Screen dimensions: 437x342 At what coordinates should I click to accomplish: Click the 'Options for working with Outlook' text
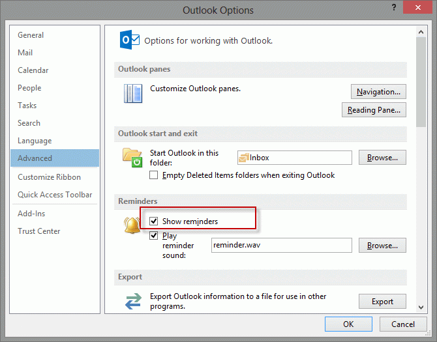[208, 41]
